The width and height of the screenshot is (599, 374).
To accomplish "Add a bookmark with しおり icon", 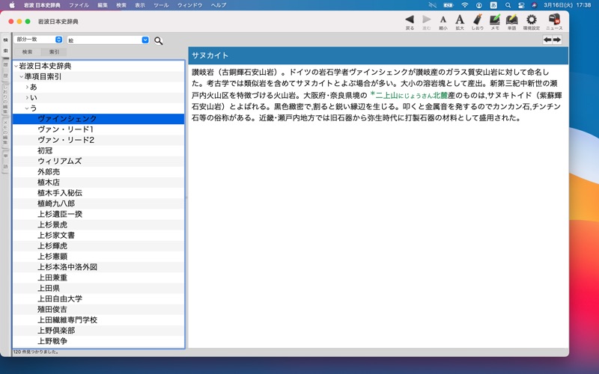I will coord(478,19).
